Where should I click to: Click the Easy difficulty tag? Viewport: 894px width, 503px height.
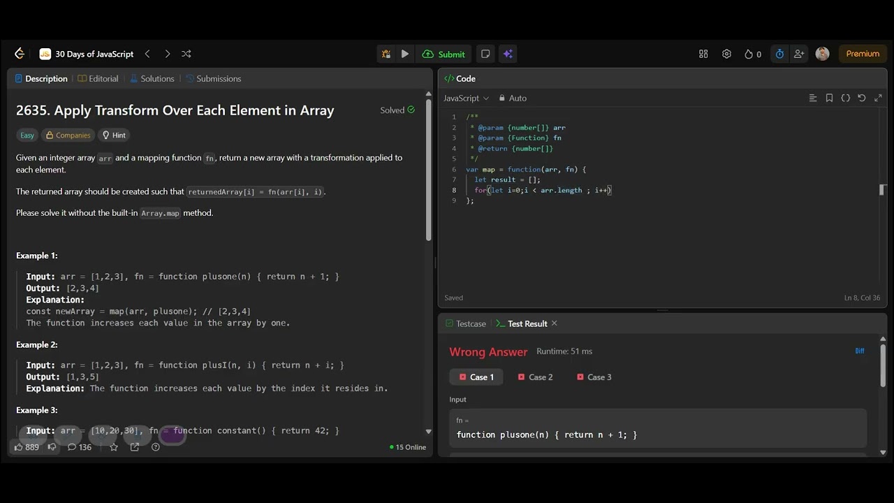[x=27, y=135]
